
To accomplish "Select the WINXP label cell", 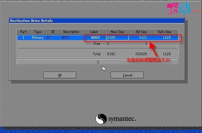I will (x=96, y=37).
